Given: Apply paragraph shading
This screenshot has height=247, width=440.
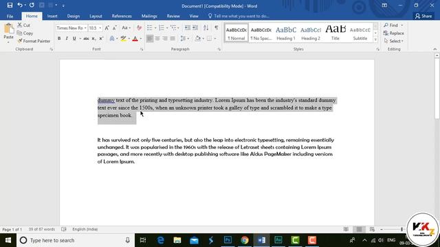Looking at the screenshot, I should (x=197, y=38).
